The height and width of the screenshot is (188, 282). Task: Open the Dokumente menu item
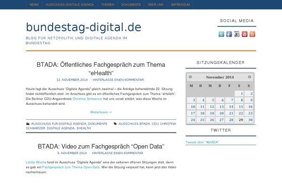[130, 4]
